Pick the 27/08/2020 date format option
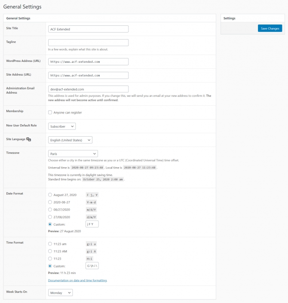Image resolution: width=288 pixels, height=303 pixels. 50,217
